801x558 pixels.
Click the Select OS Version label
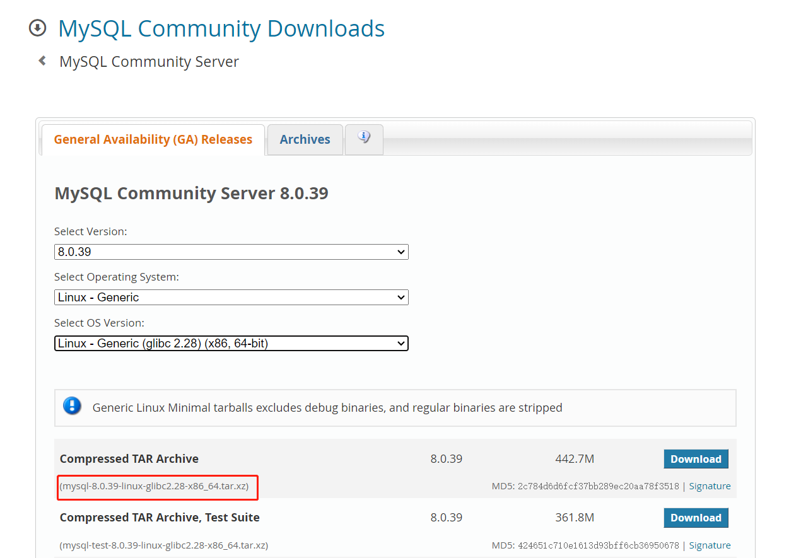coord(100,323)
